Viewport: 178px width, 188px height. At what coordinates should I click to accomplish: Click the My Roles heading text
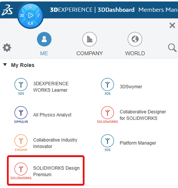pyautogui.click(x=23, y=65)
